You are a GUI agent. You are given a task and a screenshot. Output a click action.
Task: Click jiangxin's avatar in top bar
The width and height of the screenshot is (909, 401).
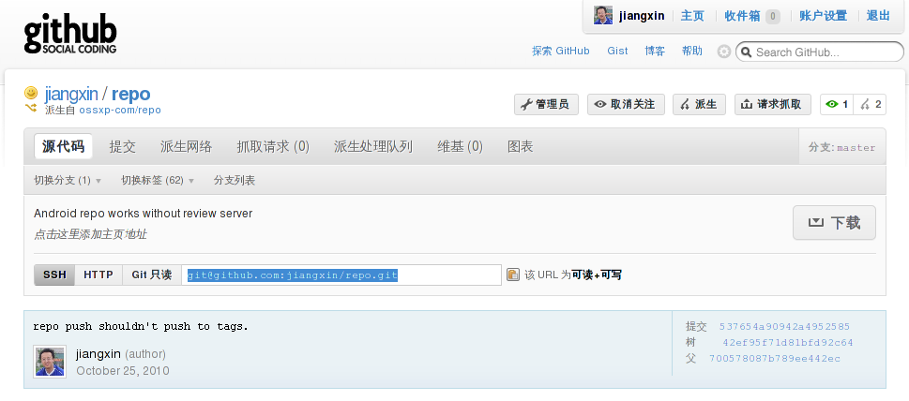point(603,16)
